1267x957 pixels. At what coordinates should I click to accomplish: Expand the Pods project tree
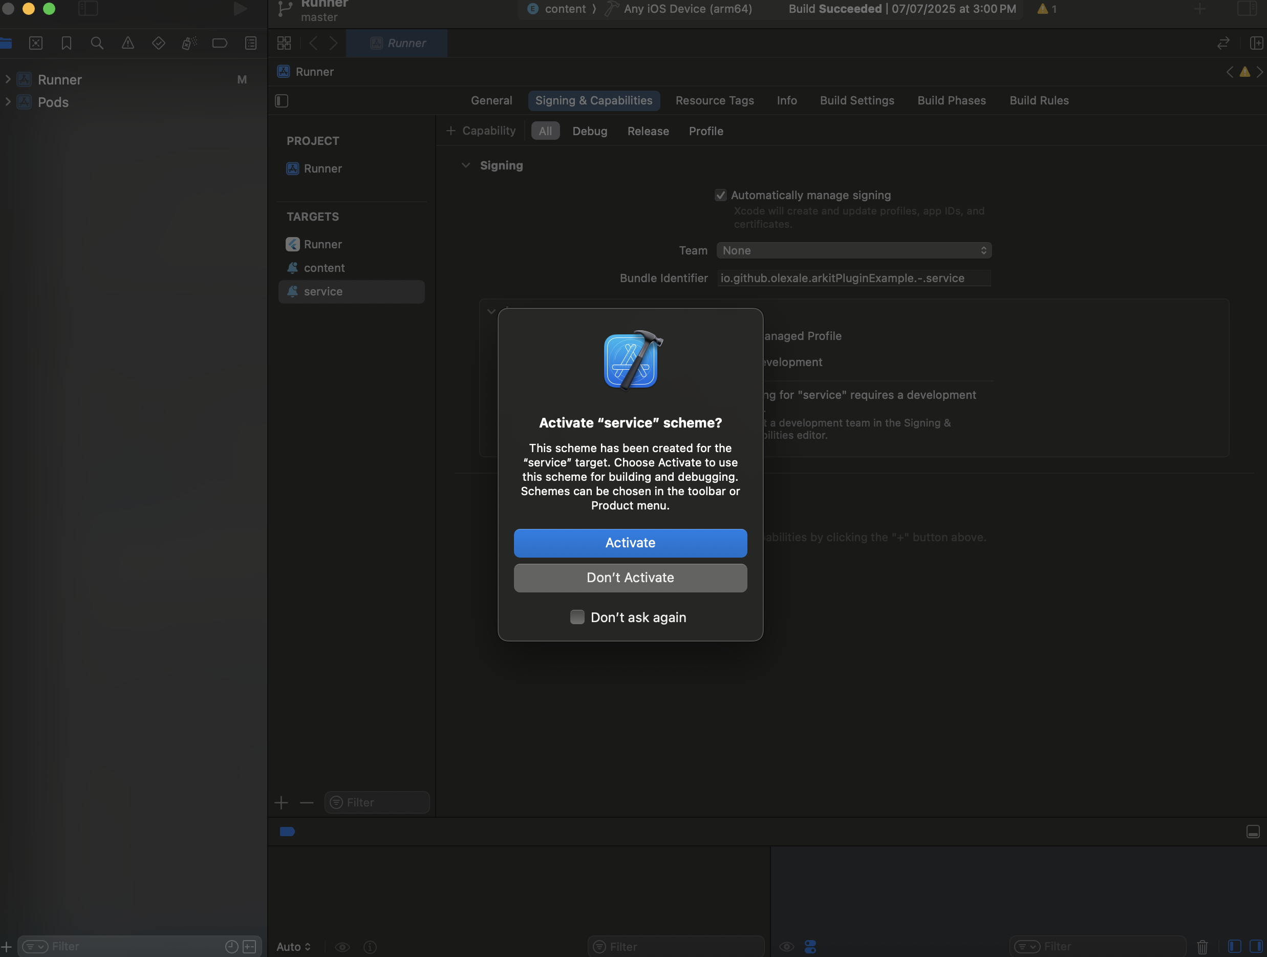[x=8, y=101]
